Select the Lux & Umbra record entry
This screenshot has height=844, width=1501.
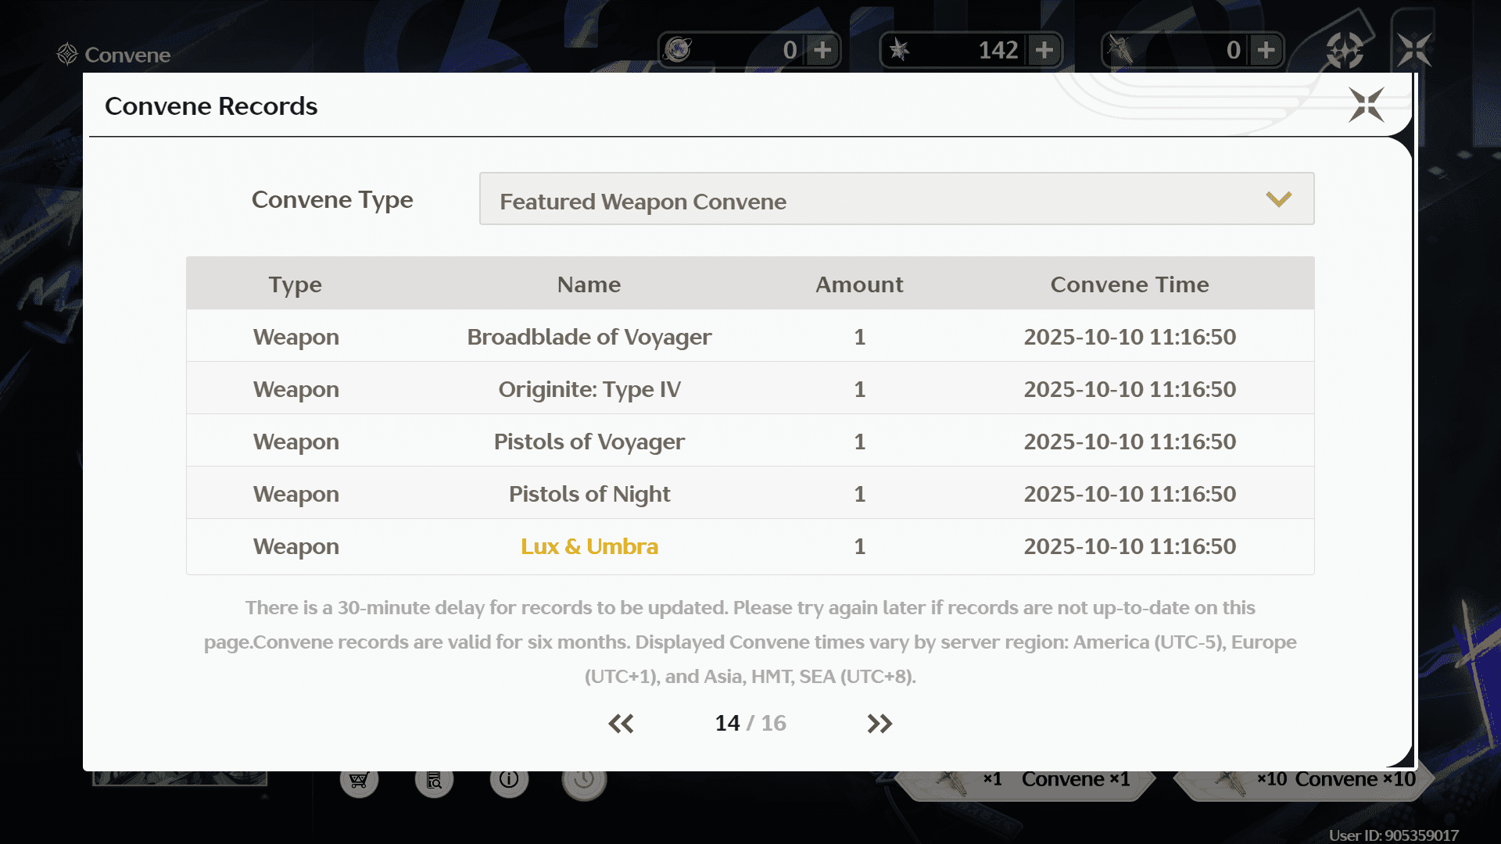coord(589,546)
